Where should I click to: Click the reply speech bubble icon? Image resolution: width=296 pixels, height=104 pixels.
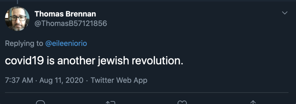40,103
